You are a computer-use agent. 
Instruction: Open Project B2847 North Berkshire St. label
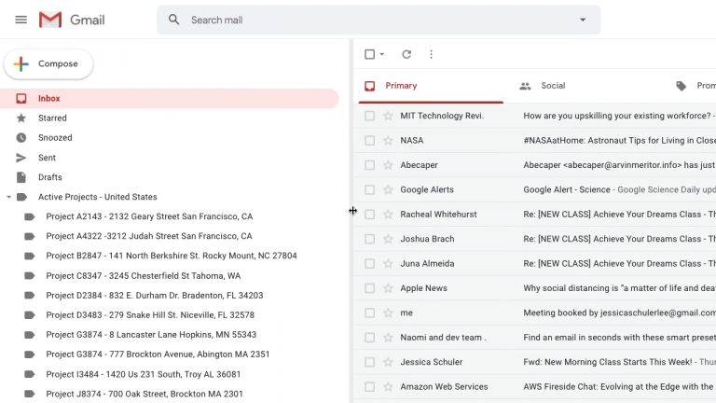point(172,256)
